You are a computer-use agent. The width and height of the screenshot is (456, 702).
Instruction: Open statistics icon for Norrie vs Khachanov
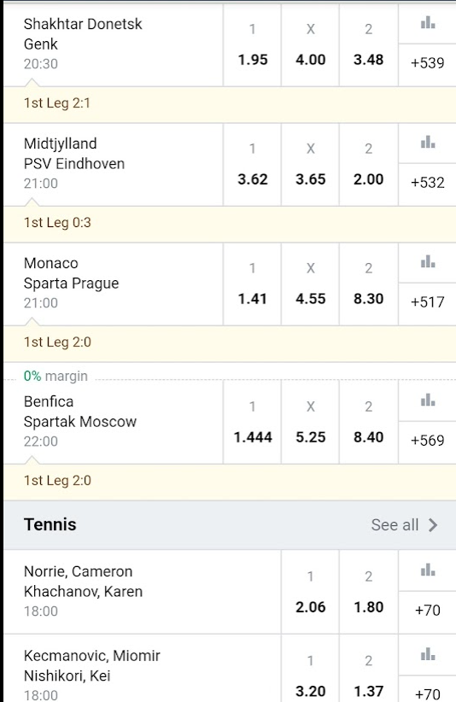point(427,570)
